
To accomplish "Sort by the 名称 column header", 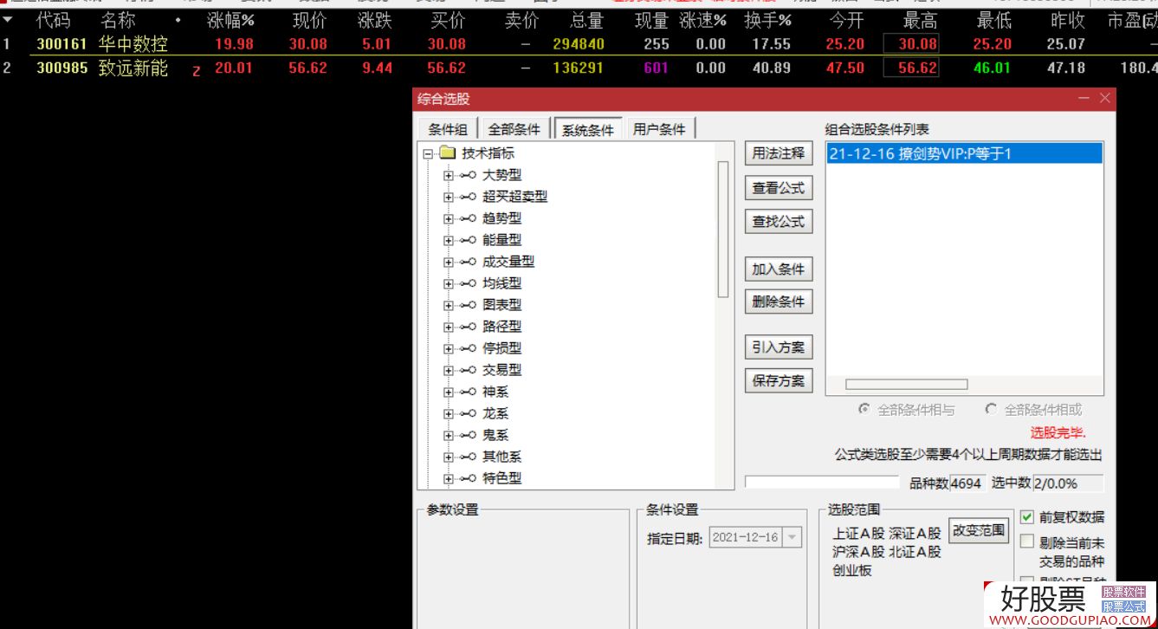I will point(118,20).
